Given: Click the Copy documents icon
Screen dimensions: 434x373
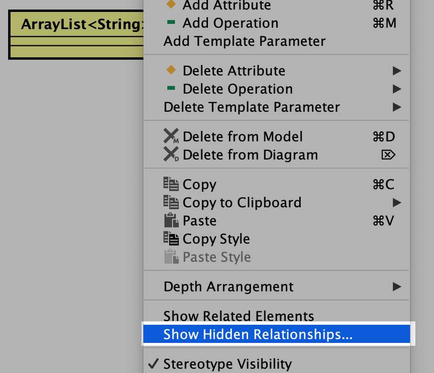Looking at the screenshot, I should (171, 184).
